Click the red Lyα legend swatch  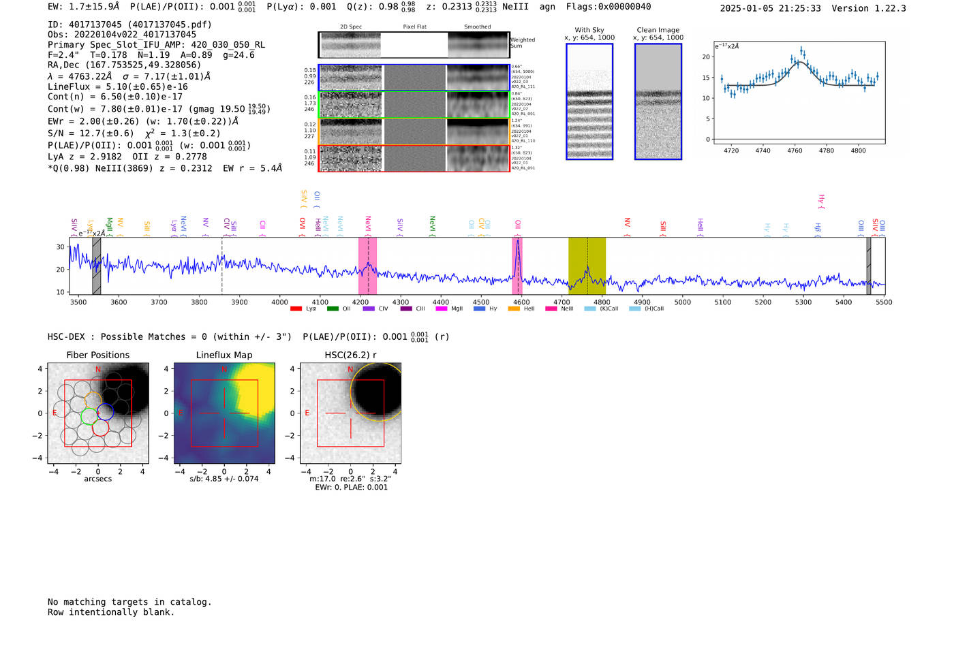coord(296,308)
